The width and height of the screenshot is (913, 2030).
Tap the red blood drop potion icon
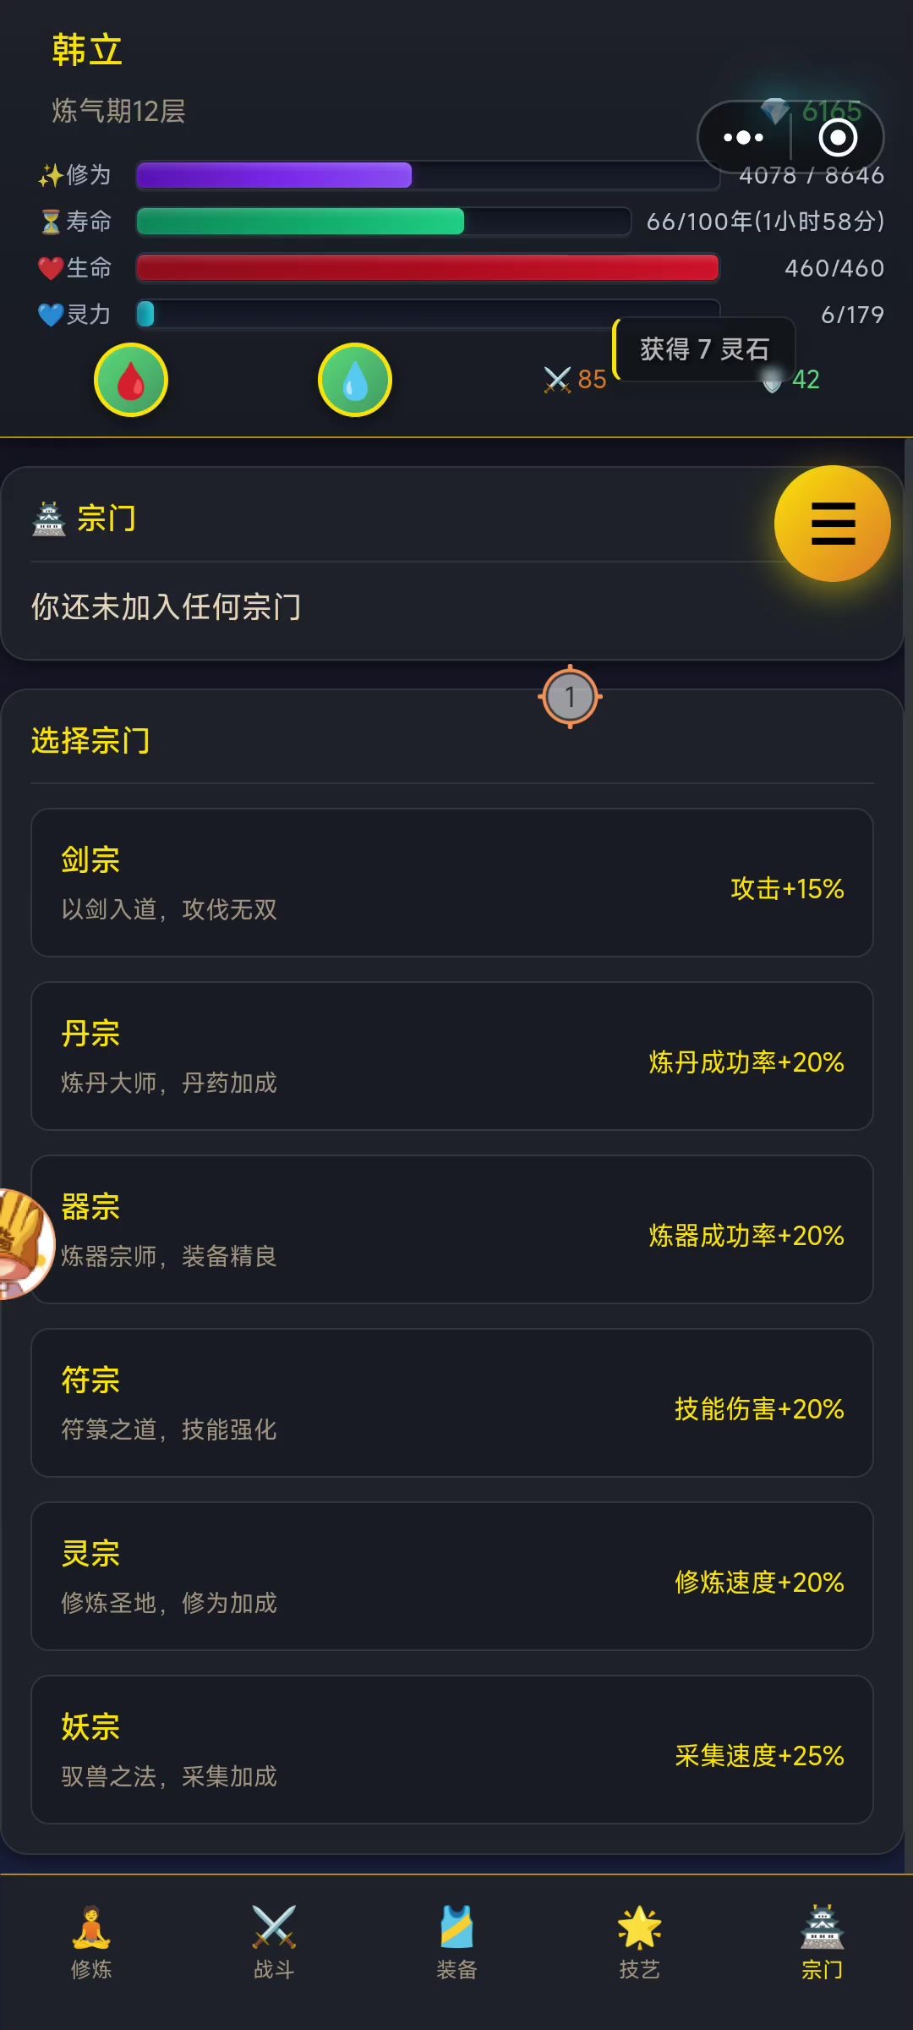[131, 380]
